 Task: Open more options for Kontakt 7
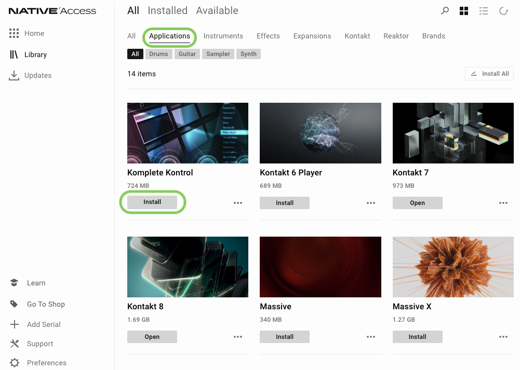click(x=503, y=203)
